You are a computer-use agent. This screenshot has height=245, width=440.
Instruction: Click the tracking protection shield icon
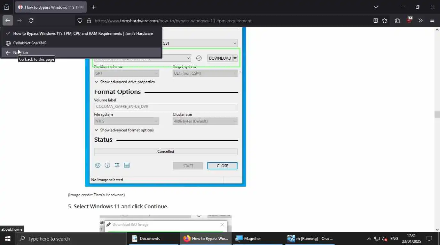(80, 20)
